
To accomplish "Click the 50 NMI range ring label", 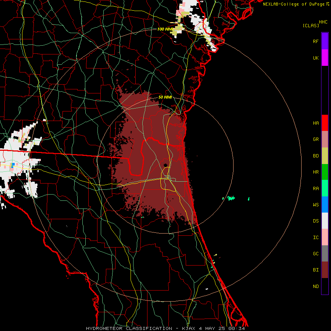I will [165, 97].
